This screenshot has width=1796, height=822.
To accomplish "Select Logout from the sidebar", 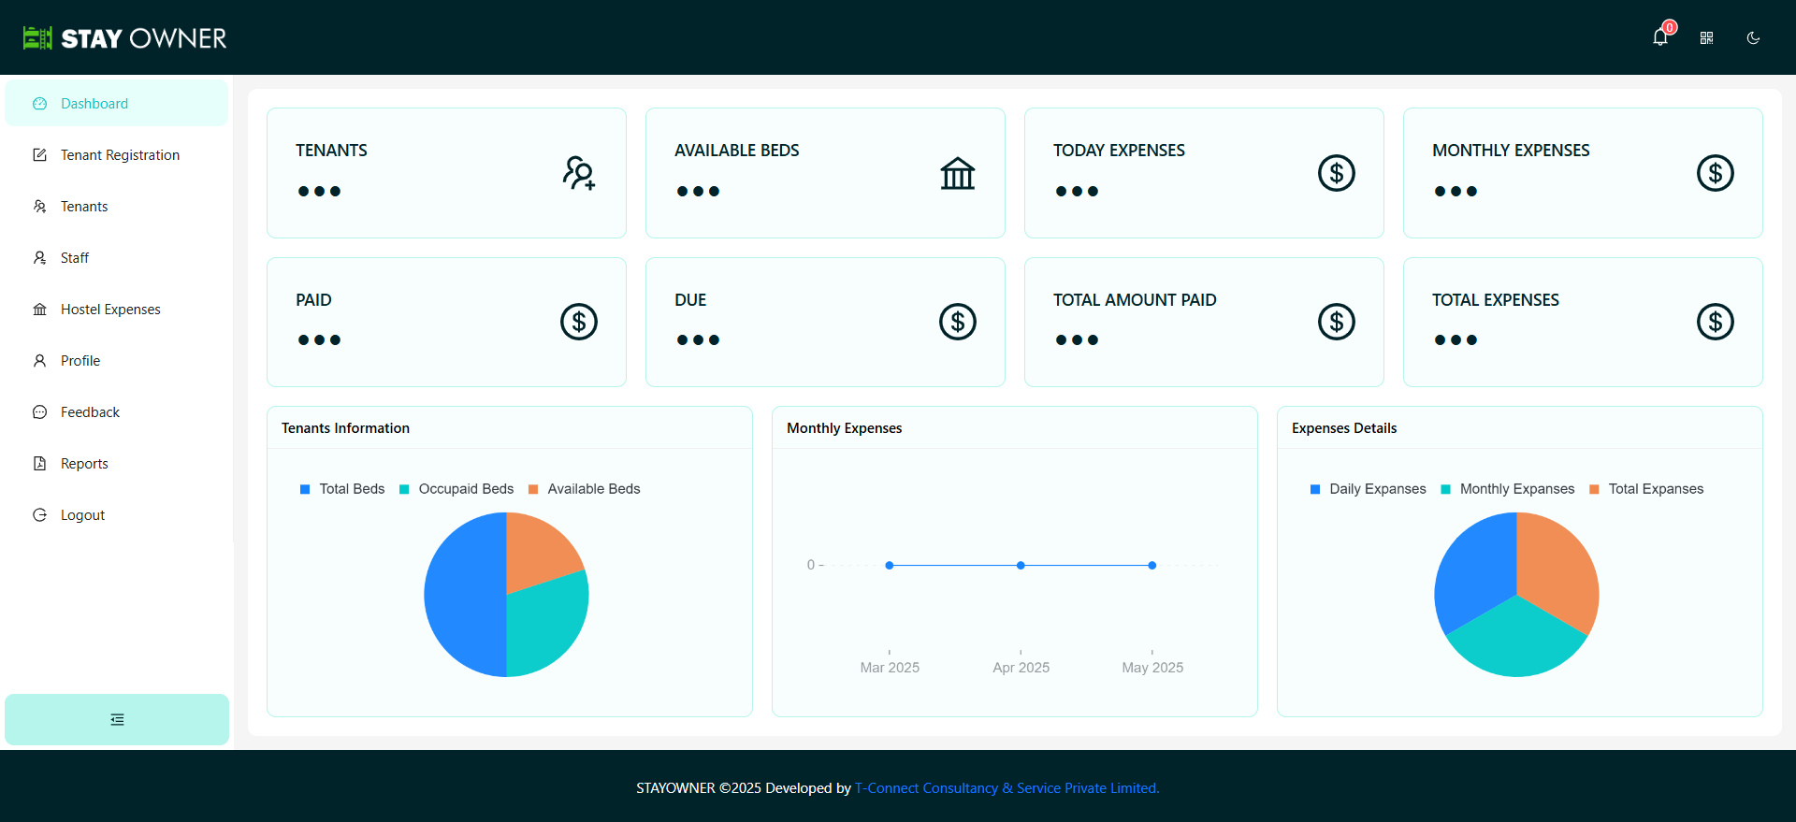I will coord(82,515).
